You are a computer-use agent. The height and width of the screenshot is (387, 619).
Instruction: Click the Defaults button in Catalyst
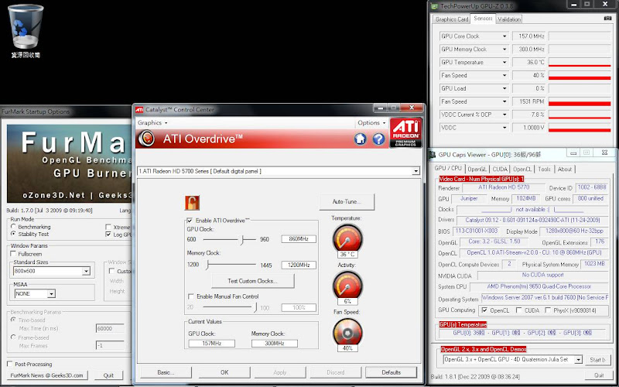391,372
